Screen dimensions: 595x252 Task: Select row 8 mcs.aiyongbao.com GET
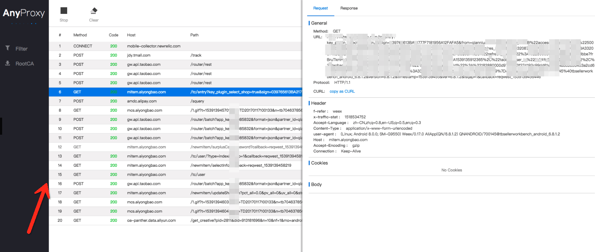pyautogui.click(x=175, y=111)
